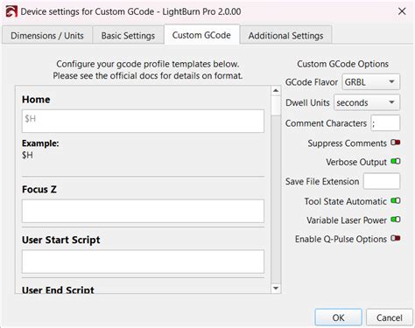Click the 'Example:' label under Home
This screenshot has height=328, width=415.
pos(40,143)
